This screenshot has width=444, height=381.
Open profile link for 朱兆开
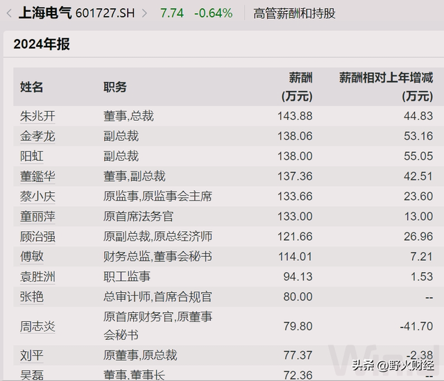pyautogui.click(x=37, y=116)
